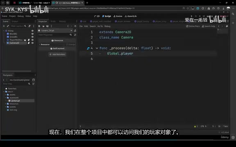Click the instantiate child scene link icon

click(8, 26)
